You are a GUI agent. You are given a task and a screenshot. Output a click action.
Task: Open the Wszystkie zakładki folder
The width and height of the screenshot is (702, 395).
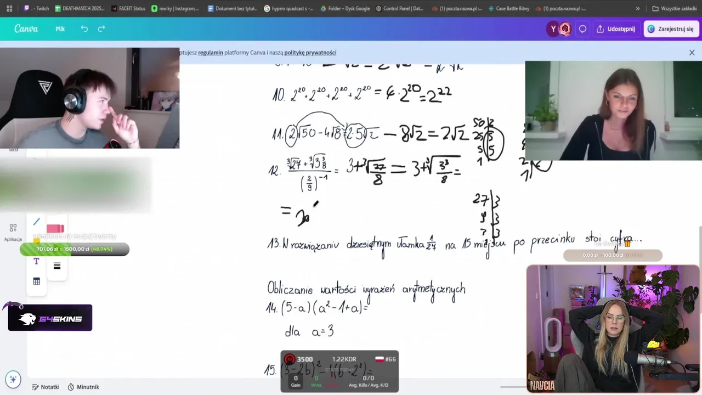click(x=674, y=9)
